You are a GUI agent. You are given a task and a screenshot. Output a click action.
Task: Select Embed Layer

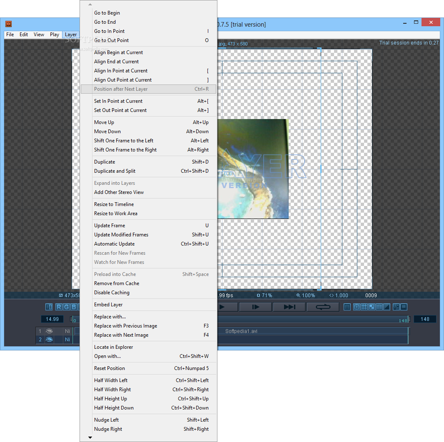tap(148, 305)
